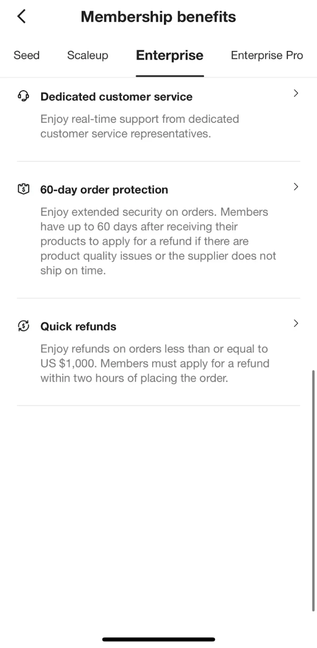317x648 pixels.
Task: Switch to the Seed tab
Action: point(27,55)
